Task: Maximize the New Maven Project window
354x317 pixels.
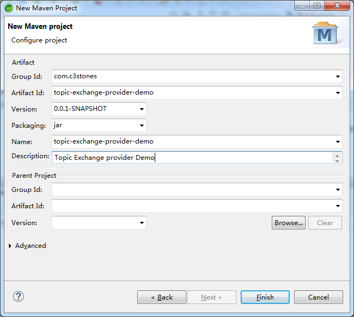Action: 317,5
